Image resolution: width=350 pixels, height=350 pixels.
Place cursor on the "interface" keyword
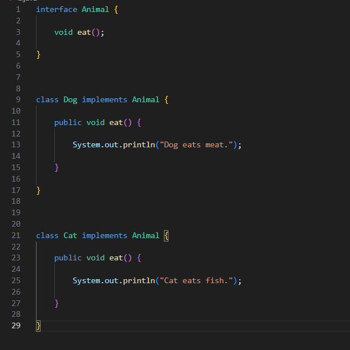pos(57,9)
